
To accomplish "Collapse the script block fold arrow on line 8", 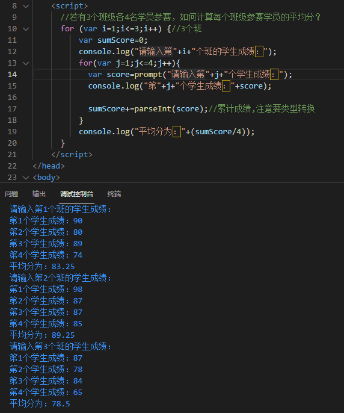I will tap(26, 6).
